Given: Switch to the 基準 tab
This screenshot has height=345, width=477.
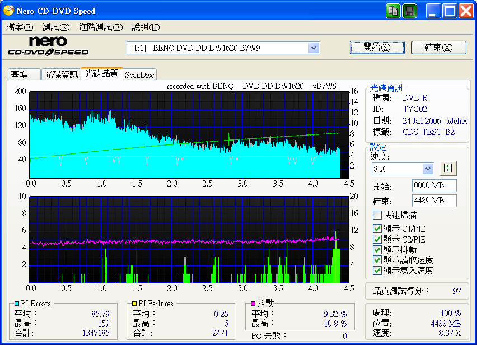Looking at the screenshot, I should pyautogui.click(x=24, y=74).
